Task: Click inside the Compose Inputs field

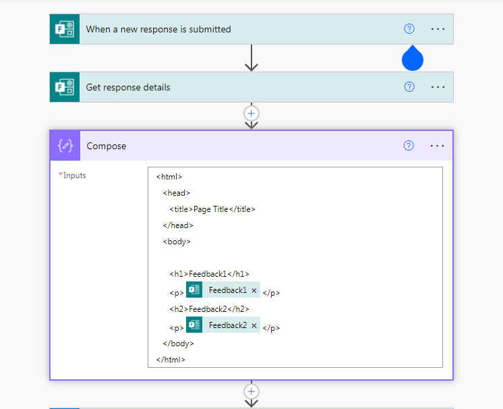Action: [x=295, y=267]
